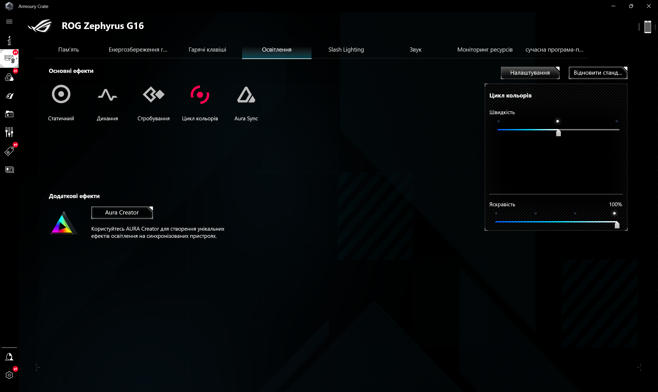The height and width of the screenshot is (392, 658).
Task: Select the Цикл кольорів effect icon
Action: (199, 96)
